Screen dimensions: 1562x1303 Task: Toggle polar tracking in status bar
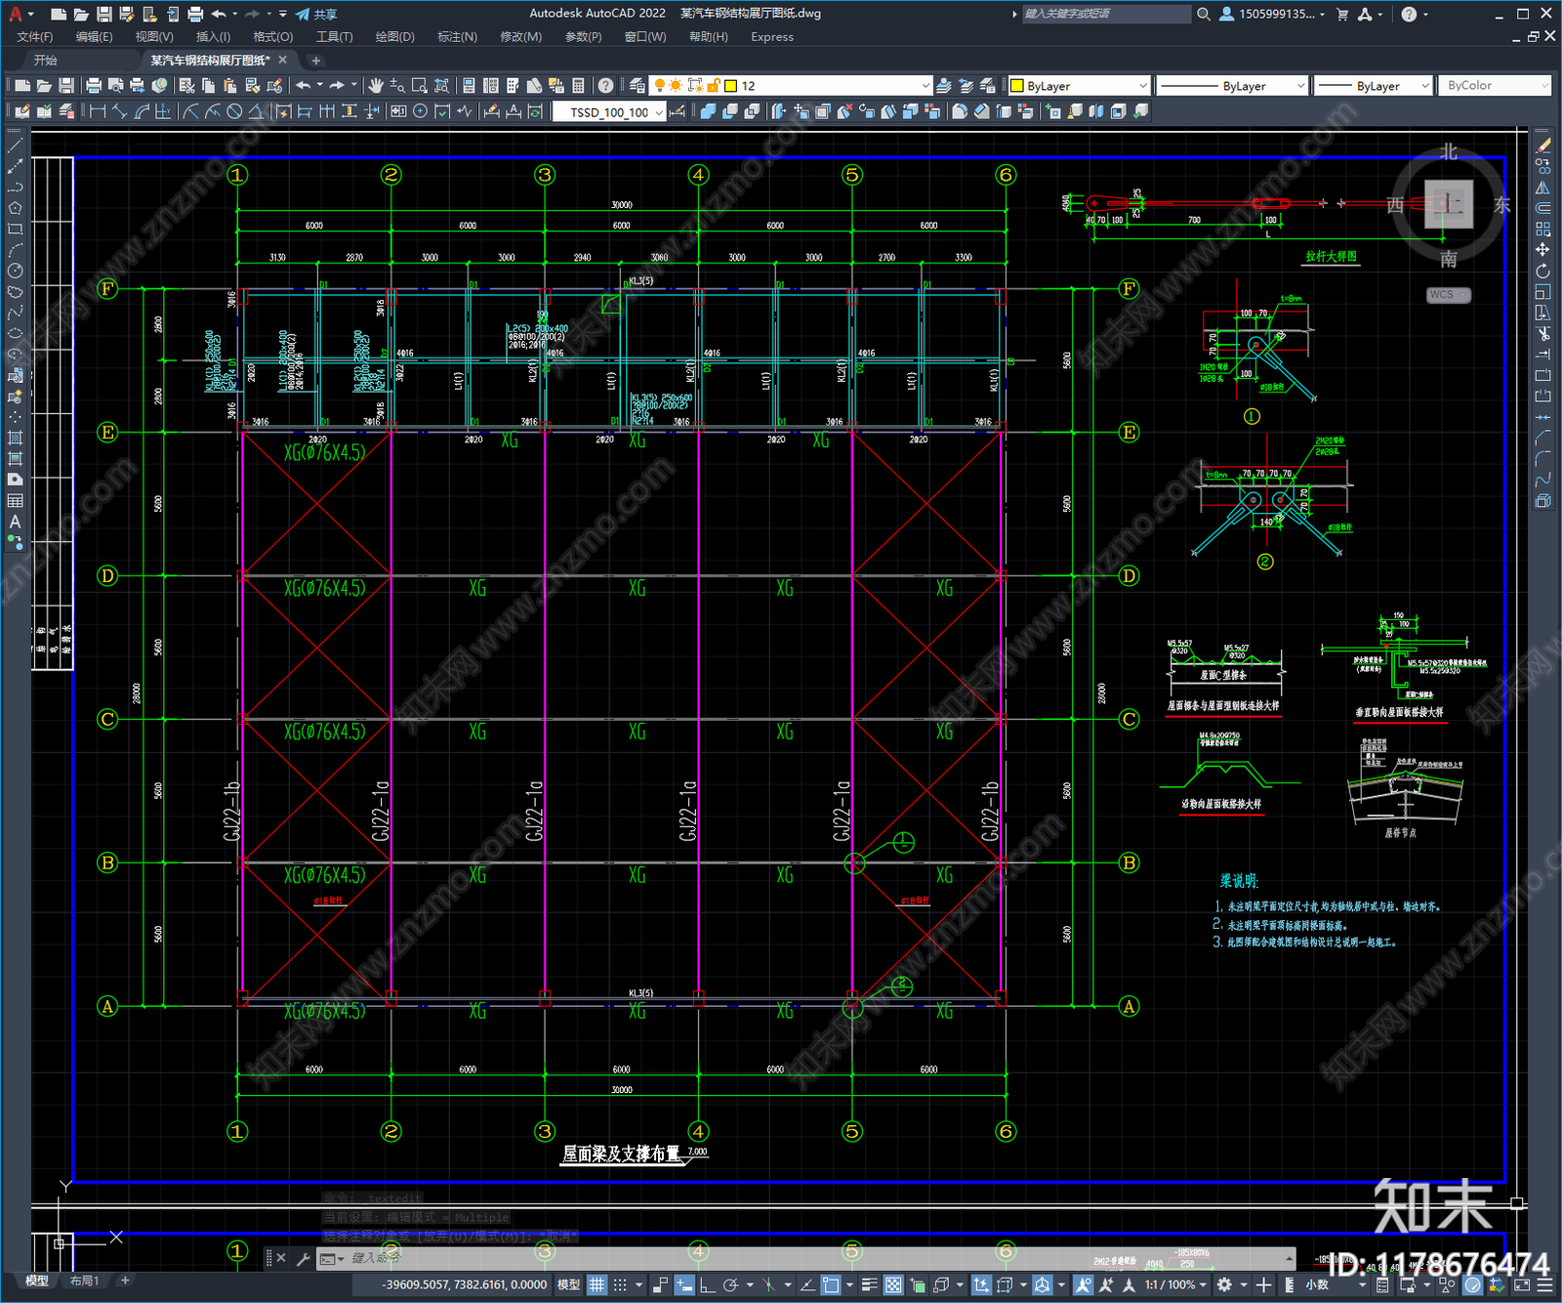pos(730,1284)
